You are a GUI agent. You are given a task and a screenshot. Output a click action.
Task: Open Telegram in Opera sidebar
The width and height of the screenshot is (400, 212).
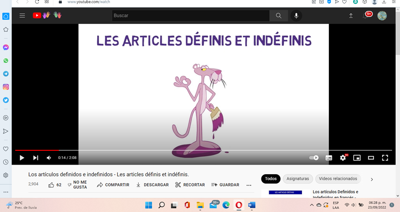pos(6,74)
